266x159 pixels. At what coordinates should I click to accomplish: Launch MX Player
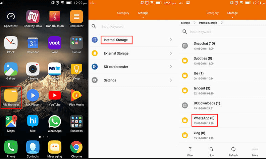pyautogui.click(x=33, y=95)
